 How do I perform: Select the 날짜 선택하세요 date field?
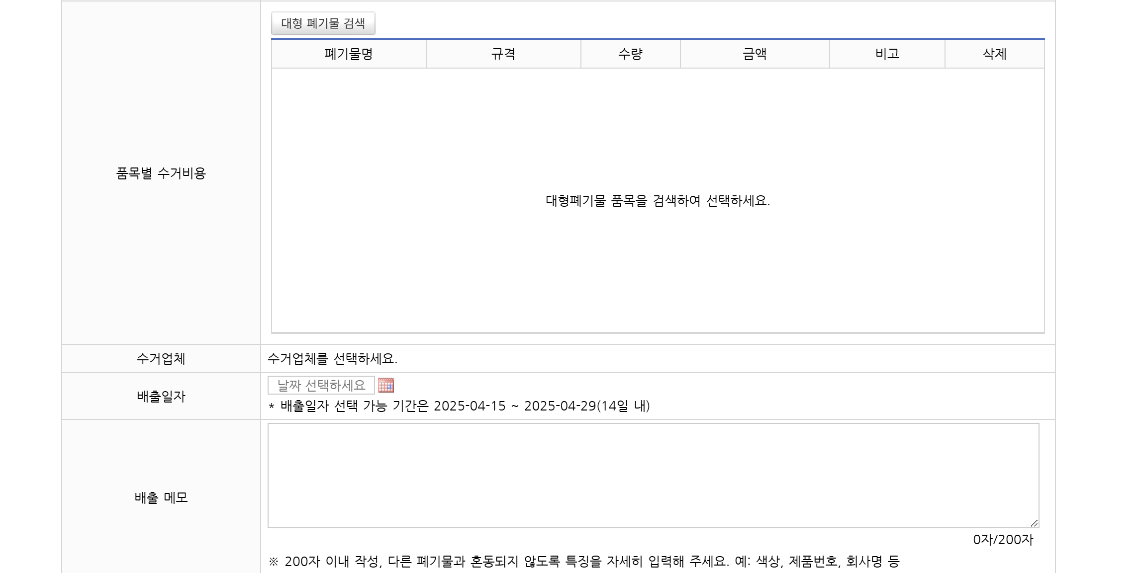click(x=321, y=385)
